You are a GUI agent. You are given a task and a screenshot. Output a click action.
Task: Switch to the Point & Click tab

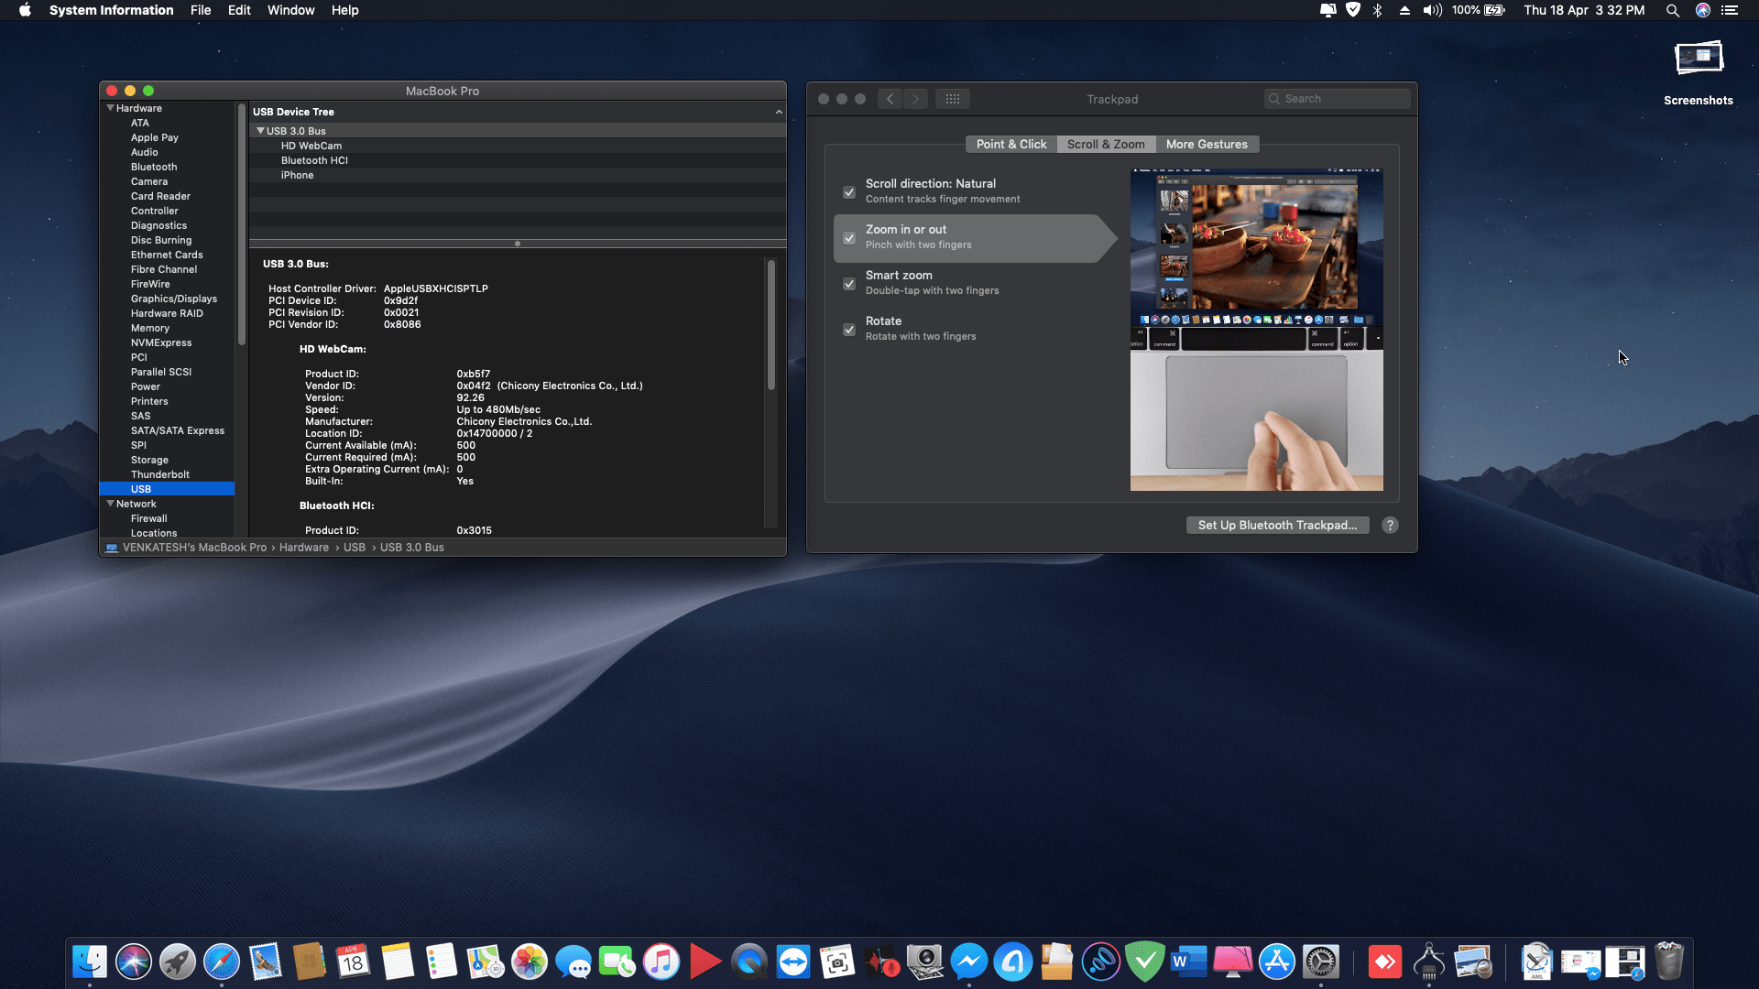[x=1011, y=144]
